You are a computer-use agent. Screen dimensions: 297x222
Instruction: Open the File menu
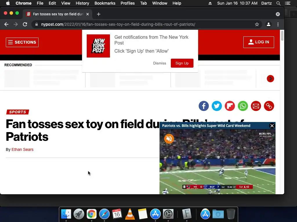[x=40, y=3]
